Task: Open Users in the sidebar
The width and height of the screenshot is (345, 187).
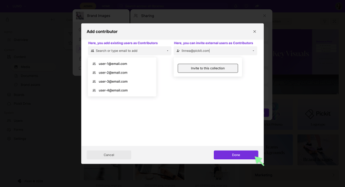Action: 18,121
